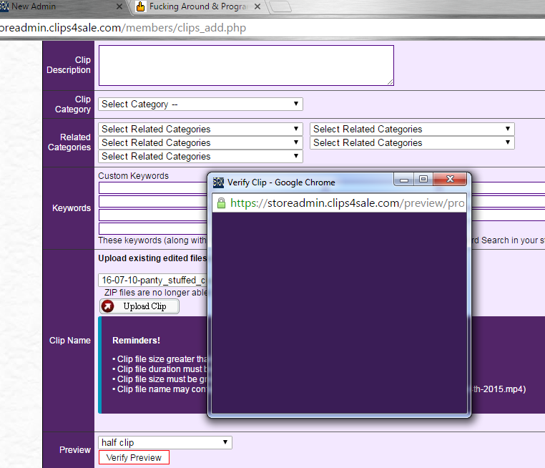Click the second Custom Keywords input field
This screenshot has height=468, width=545.
(153, 201)
